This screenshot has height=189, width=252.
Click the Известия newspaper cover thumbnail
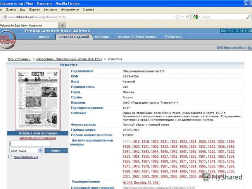click(38, 100)
